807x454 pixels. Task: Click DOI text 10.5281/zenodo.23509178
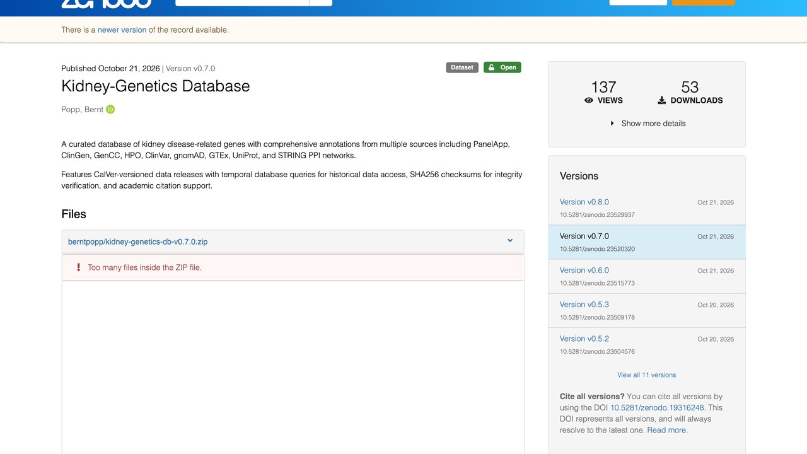click(597, 317)
